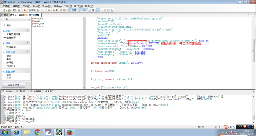
Task: Switch to 树 tree view
Action: 91,10
